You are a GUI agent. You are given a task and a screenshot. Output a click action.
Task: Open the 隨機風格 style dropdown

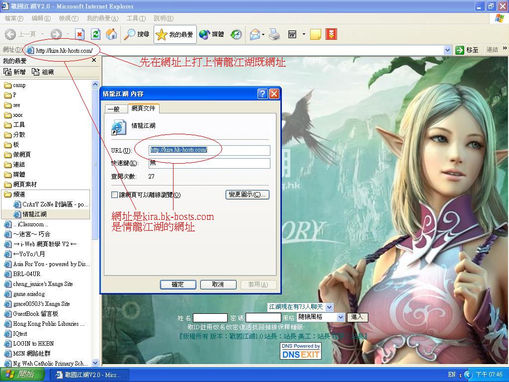click(x=340, y=317)
